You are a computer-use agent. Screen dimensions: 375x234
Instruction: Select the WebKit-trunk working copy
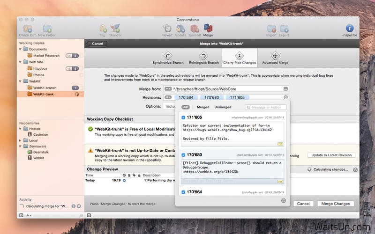[51, 95]
